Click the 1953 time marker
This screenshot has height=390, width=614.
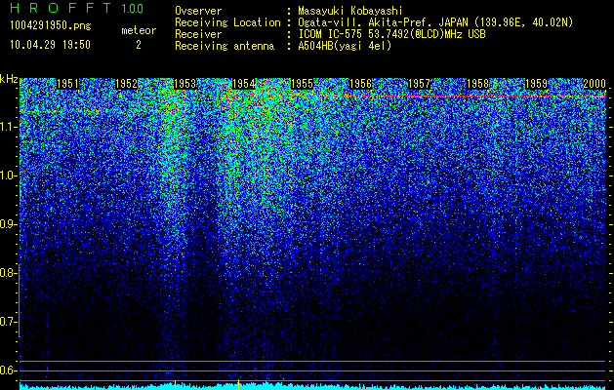point(184,84)
